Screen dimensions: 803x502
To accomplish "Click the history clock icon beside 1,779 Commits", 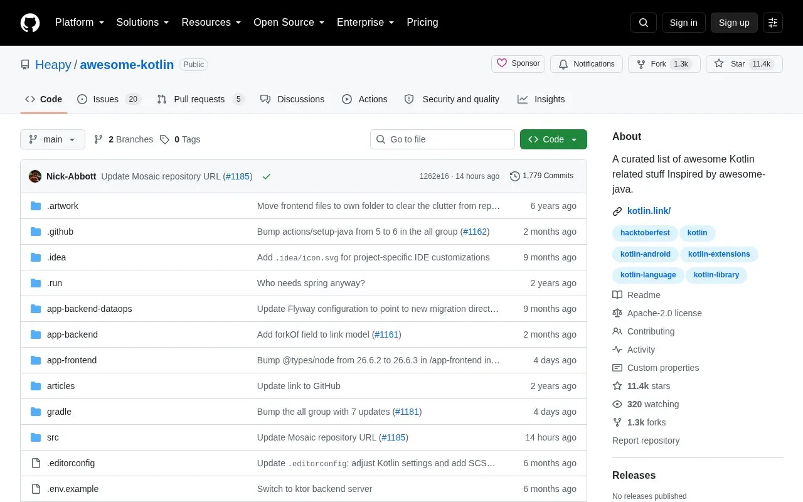I will (x=515, y=176).
